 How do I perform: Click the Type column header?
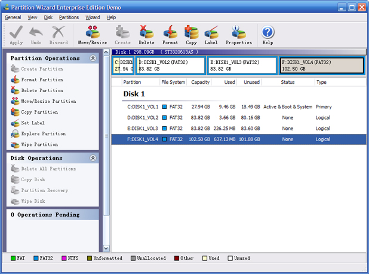point(340,82)
